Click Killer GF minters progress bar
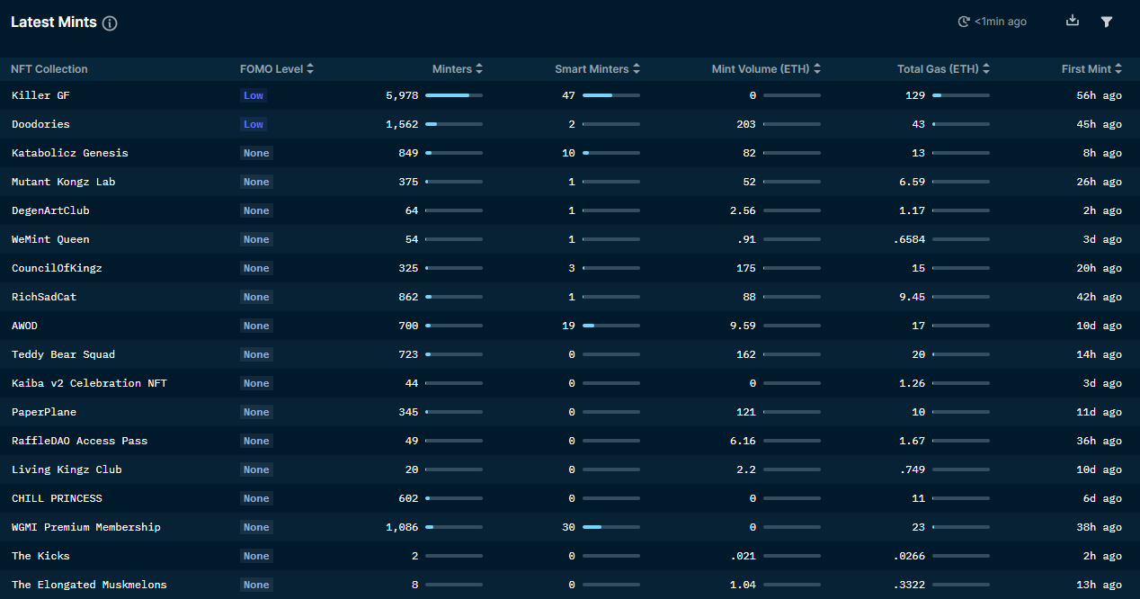 click(x=454, y=95)
